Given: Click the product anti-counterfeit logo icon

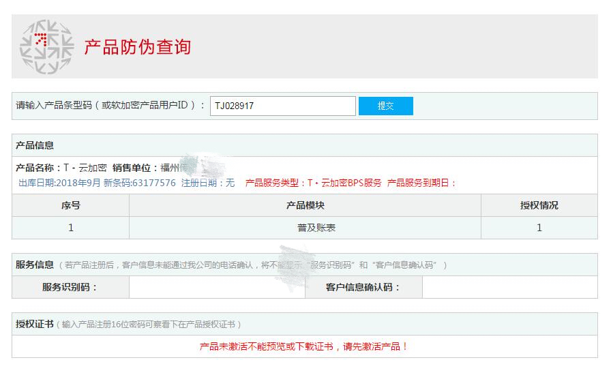Looking at the screenshot, I should [x=47, y=47].
